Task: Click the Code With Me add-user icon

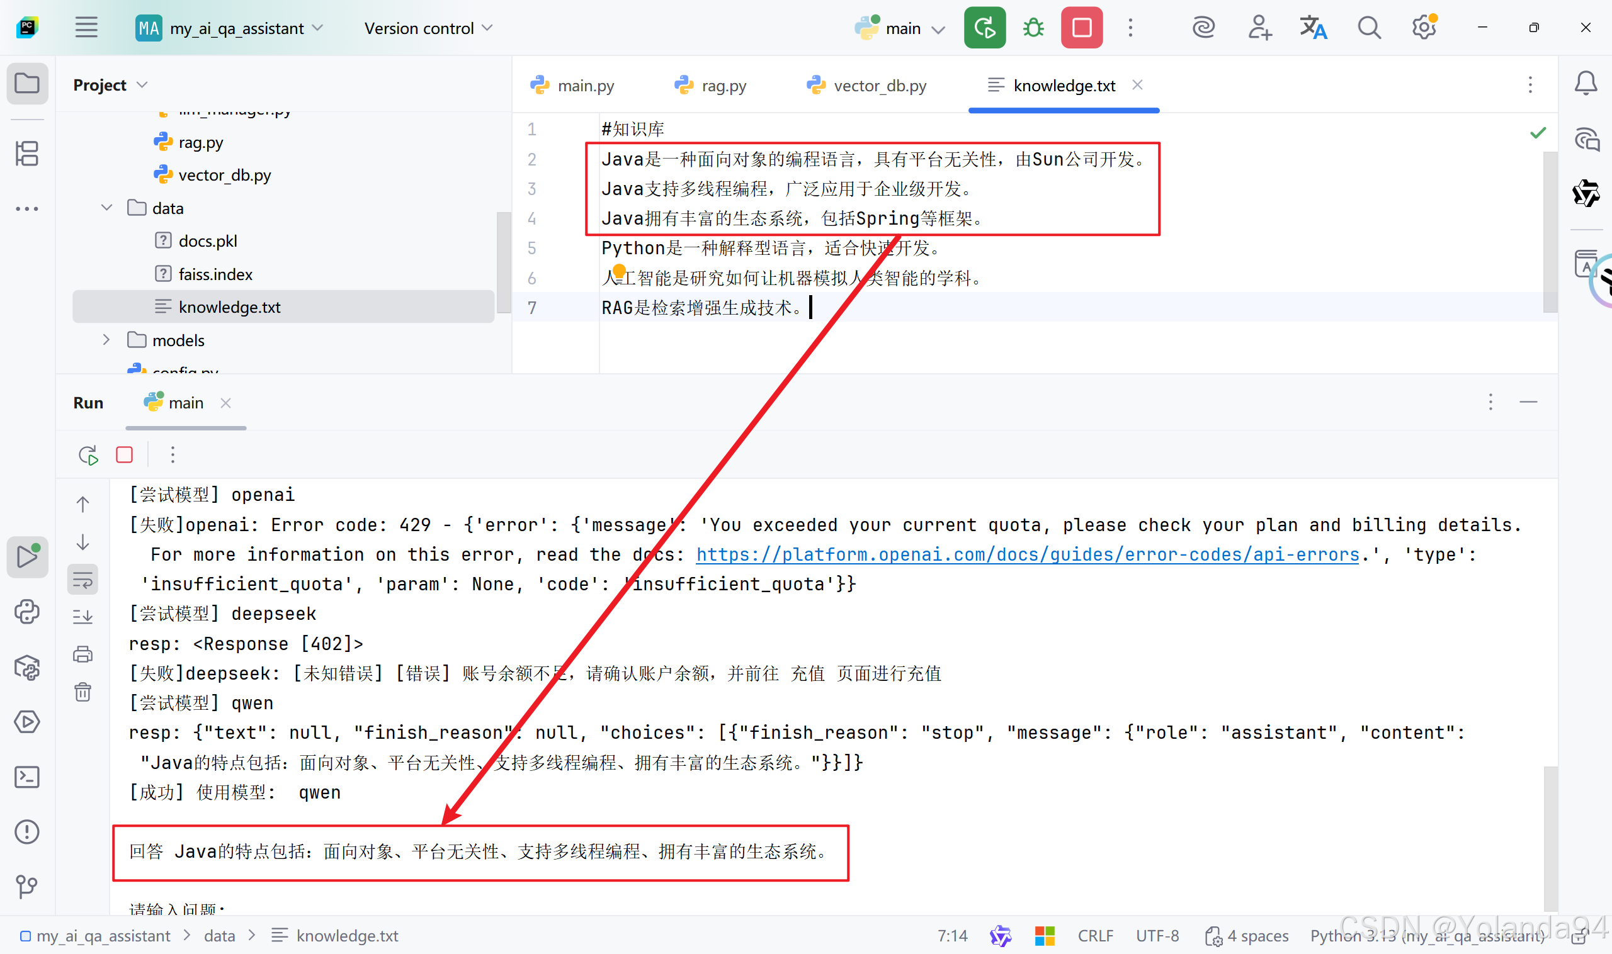Action: point(1259,28)
